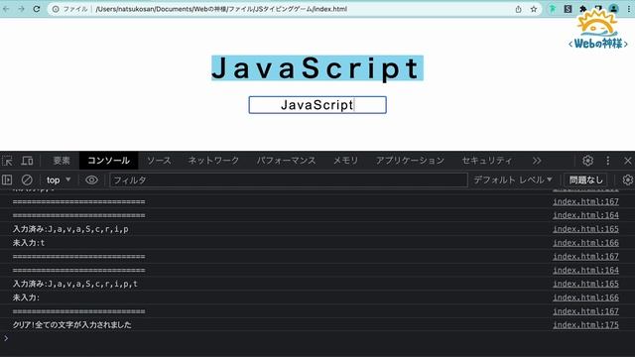The width and height of the screenshot is (635, 357).
Task: Click the address bar URL
Action: click(x=221, y=9)
